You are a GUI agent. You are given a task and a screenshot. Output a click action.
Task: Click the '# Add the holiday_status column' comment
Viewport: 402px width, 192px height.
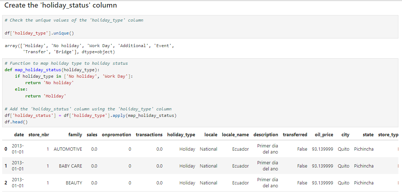(x=88, y=109)
